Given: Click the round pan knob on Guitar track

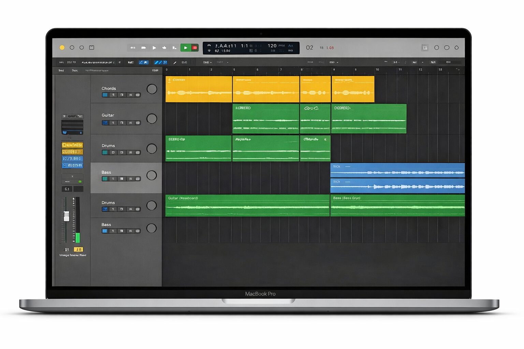Looking at the screenshot, I should click(152, 119).
